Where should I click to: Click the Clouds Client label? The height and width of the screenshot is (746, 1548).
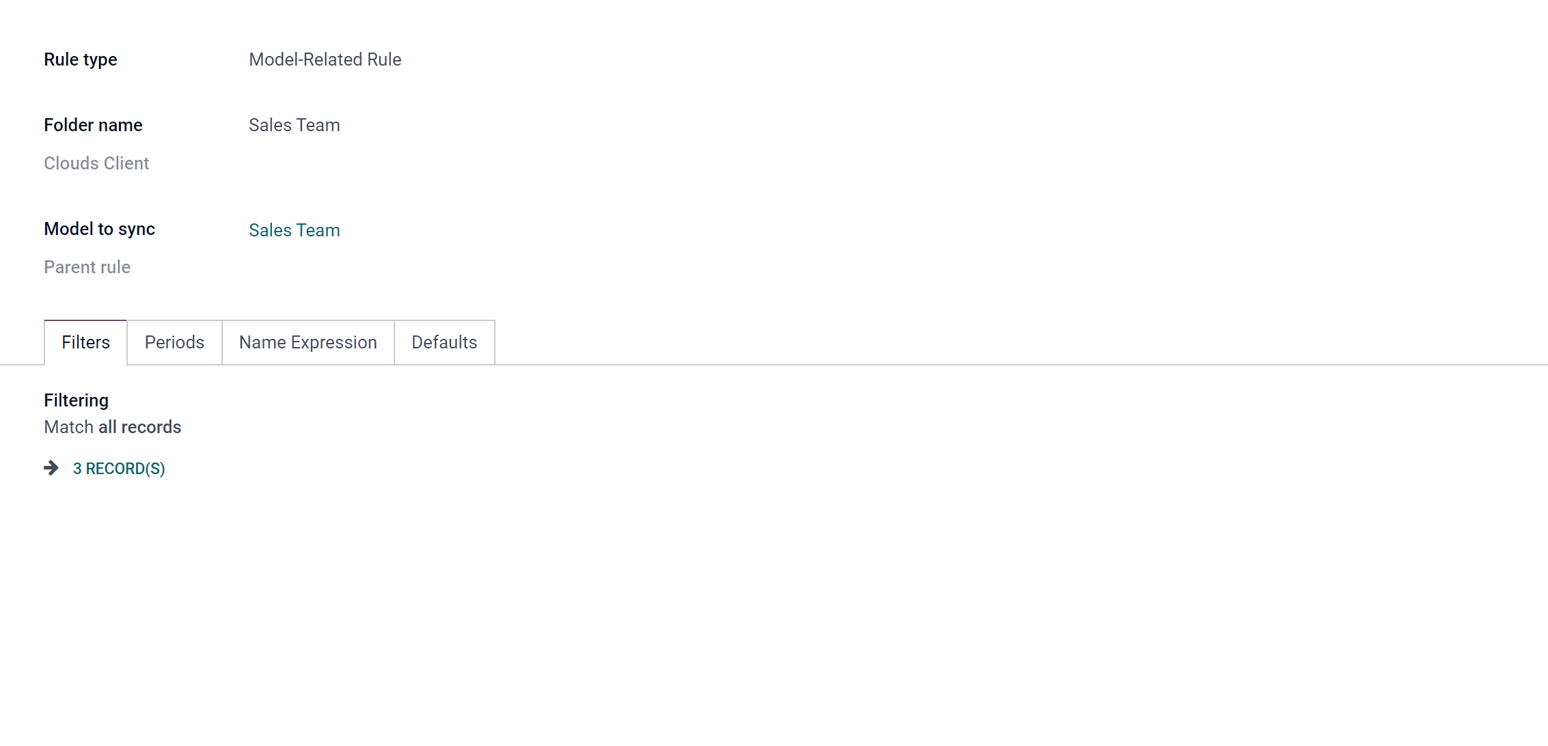coord(96,163)
